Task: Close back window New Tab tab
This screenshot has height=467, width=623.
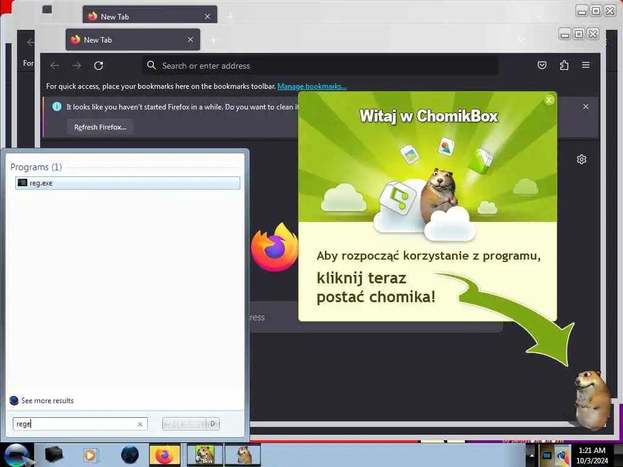Action: (x=207, y=16)
